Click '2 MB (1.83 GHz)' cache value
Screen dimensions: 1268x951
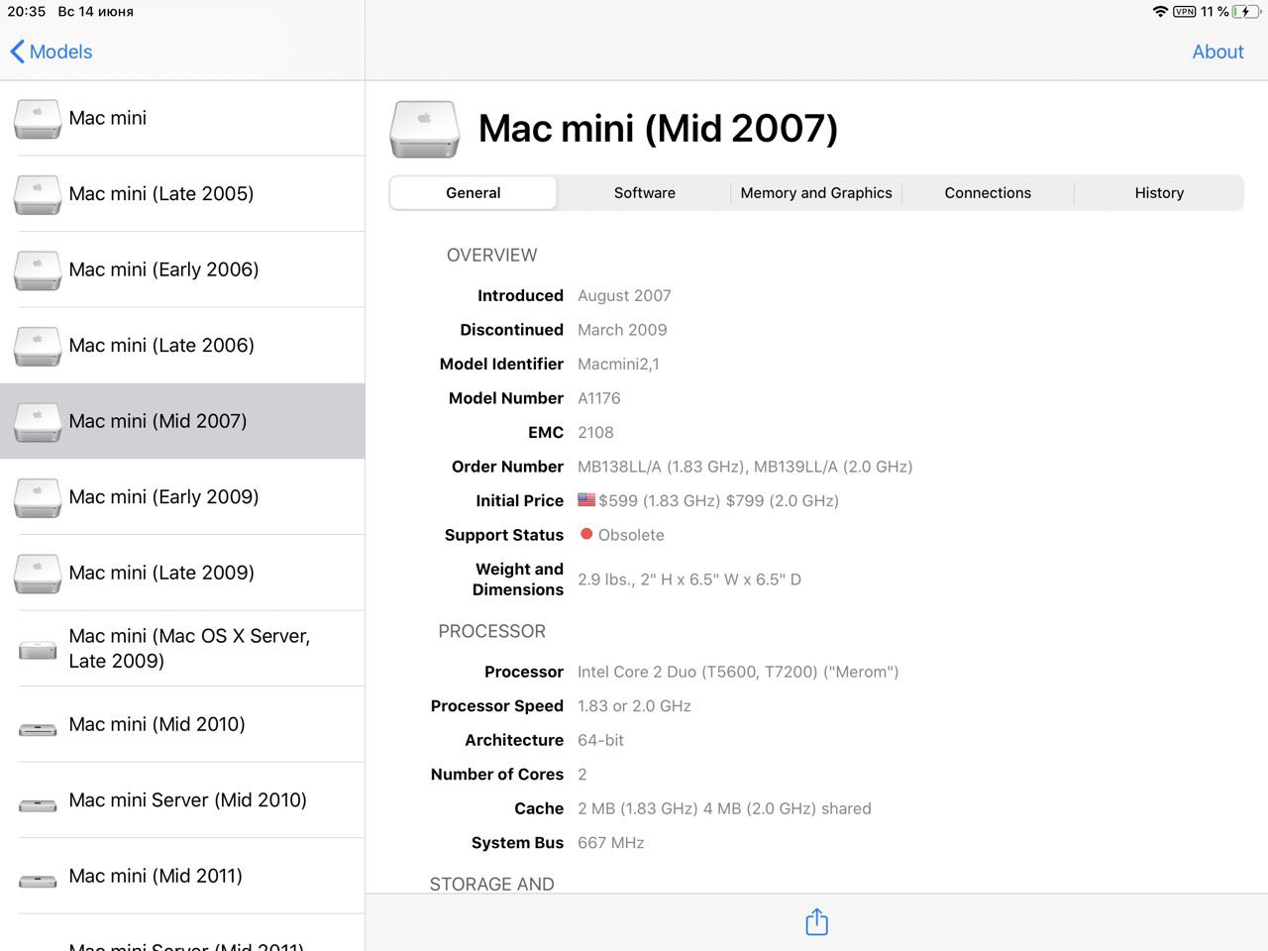pos(724,808)
